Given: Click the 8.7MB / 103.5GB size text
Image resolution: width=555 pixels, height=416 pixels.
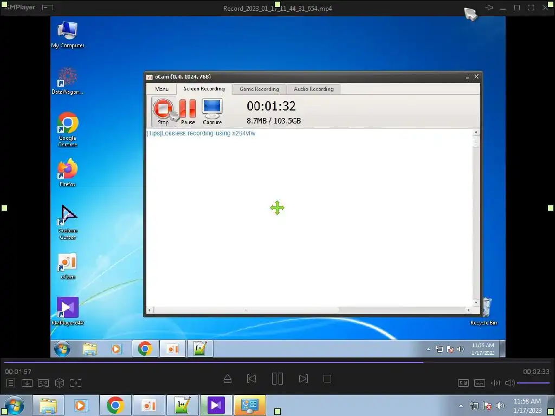Looking at the screenshot, I should [274, 121].
